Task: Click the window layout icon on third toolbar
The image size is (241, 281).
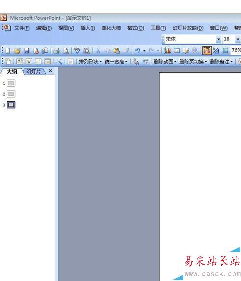Action: (47, 62)
